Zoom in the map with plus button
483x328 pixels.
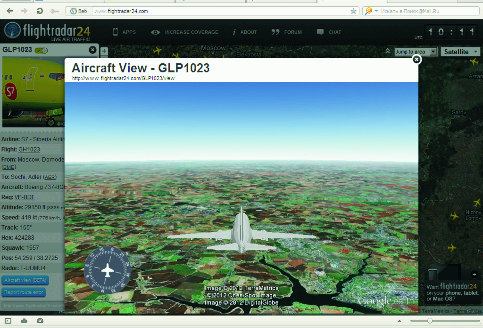(104, 51)
